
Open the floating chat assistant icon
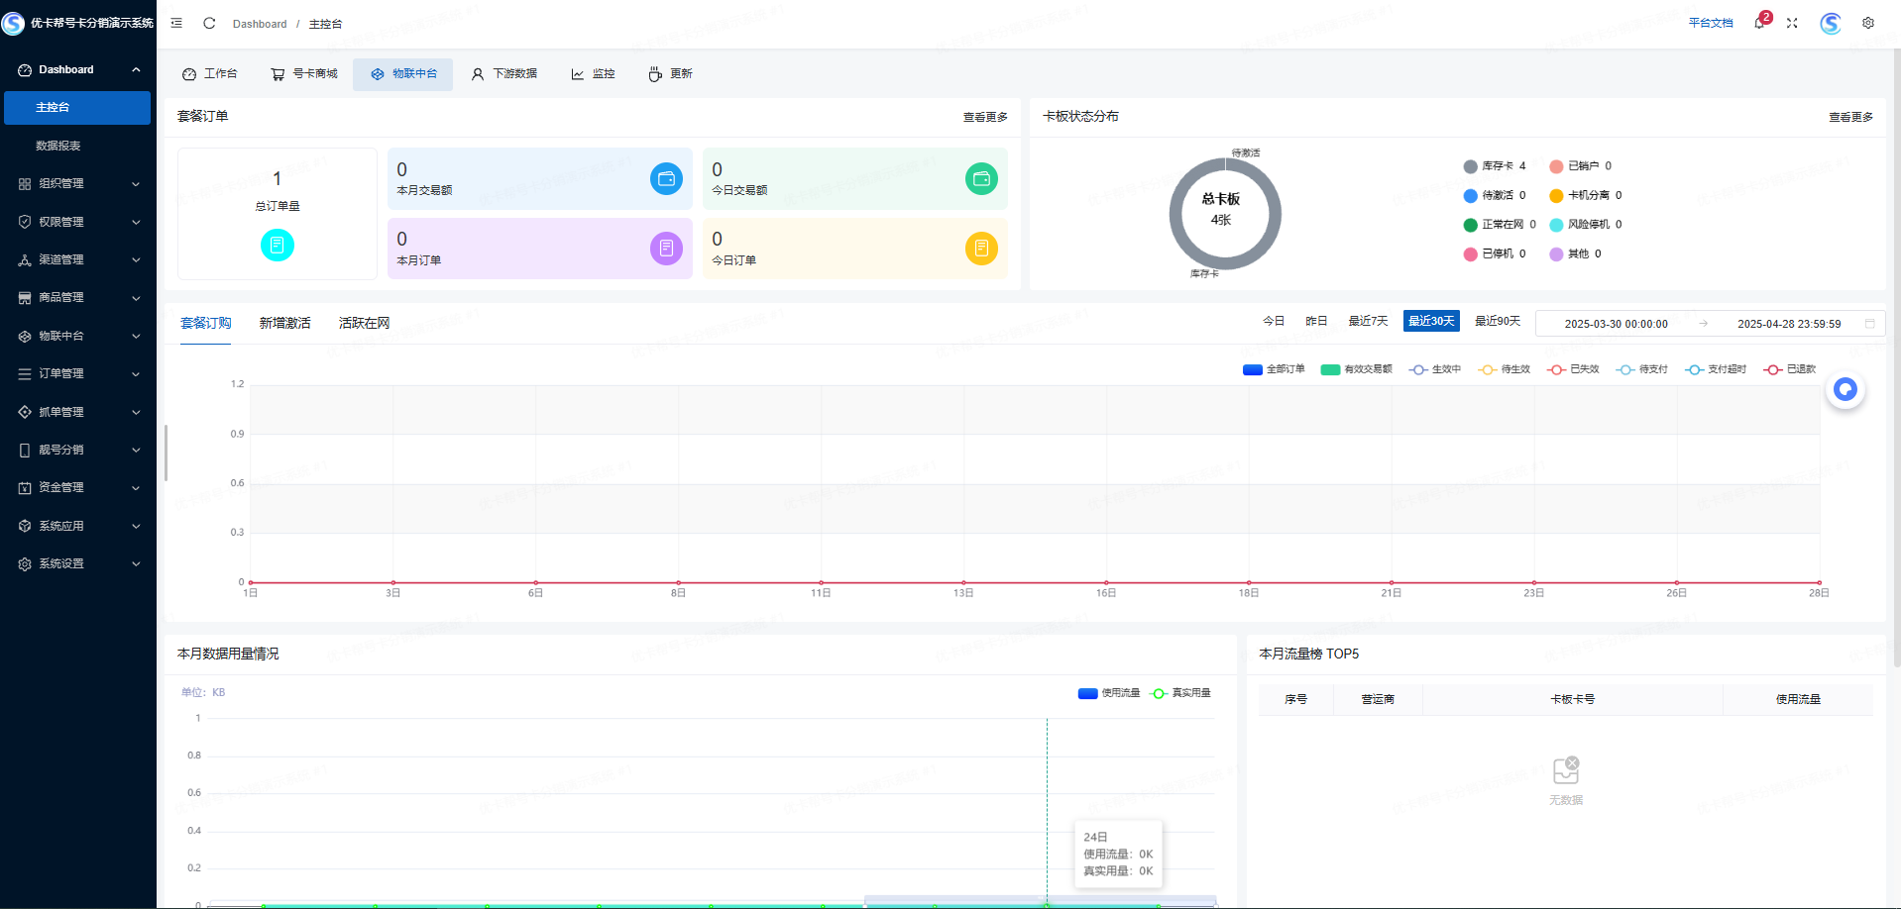point(1845,389)
